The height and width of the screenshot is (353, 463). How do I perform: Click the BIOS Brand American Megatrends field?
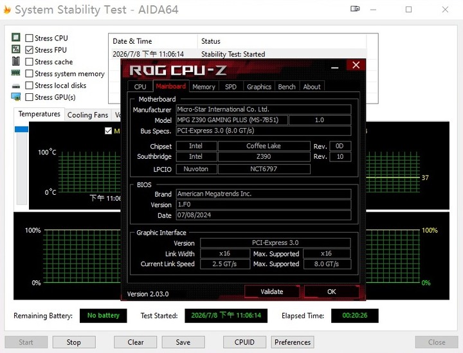[x=264, y=194]
